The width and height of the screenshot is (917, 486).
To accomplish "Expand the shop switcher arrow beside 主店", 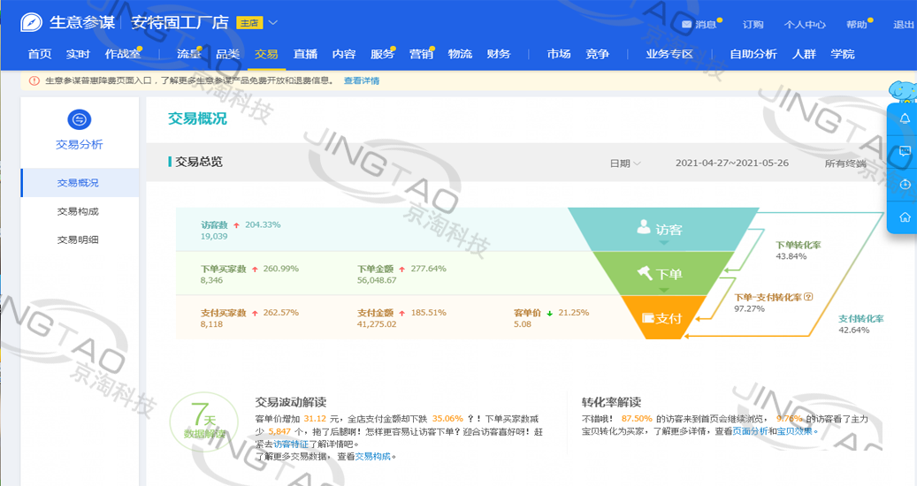I will coord(272,23).
